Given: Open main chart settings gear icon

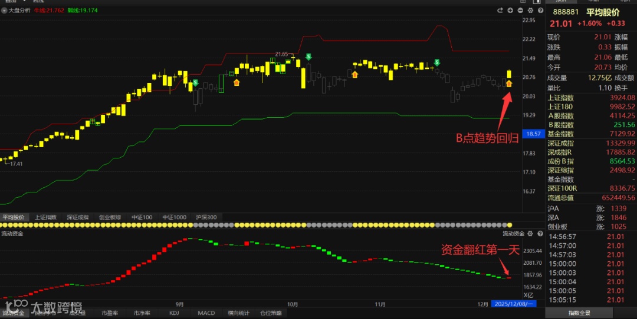Looking at the screenshot, I should (x=530, y=11).
